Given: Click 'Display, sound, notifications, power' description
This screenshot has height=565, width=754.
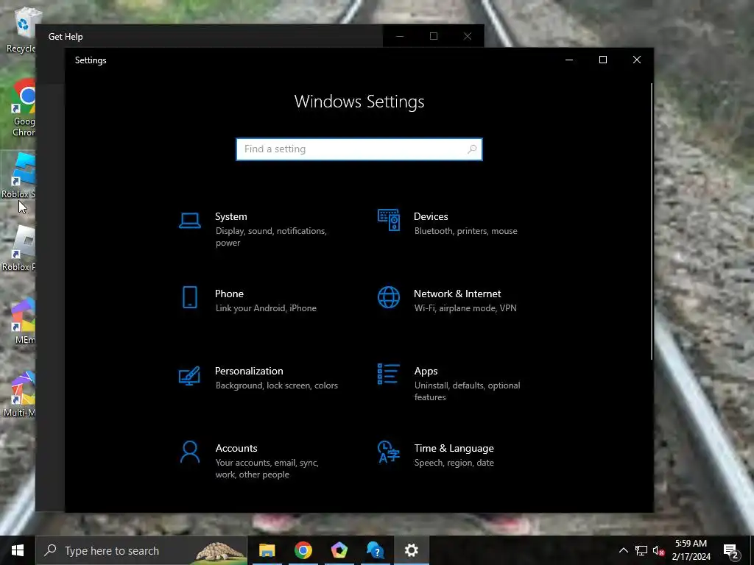Looking at the screenshot, I should point(271,237).
